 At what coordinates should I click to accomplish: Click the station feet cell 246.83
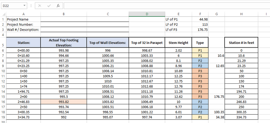pyautogui.click(x=241, y=102)
